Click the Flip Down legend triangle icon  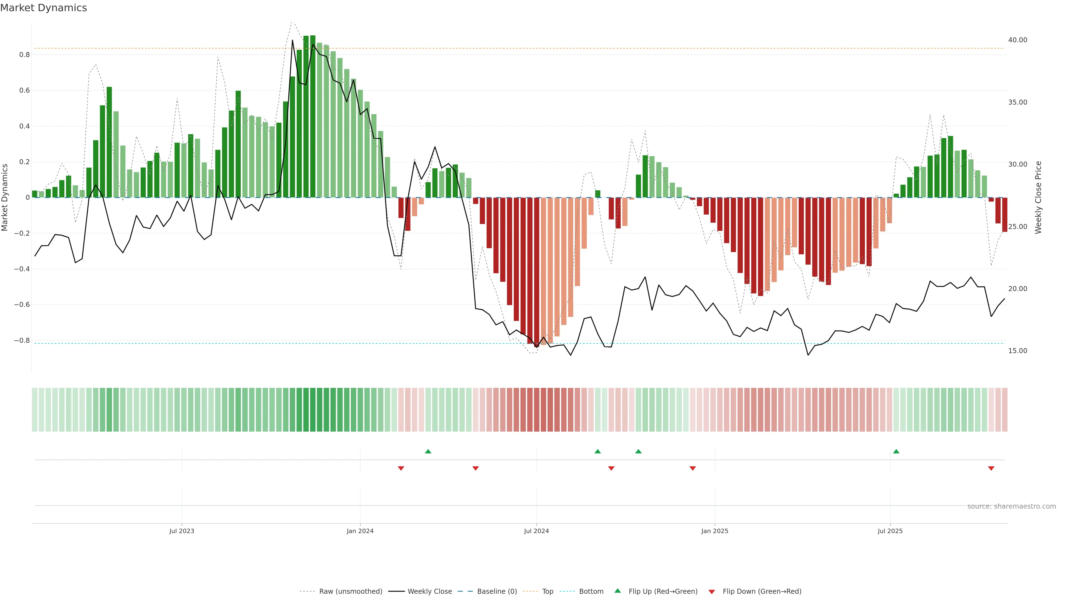click(712, 592)
